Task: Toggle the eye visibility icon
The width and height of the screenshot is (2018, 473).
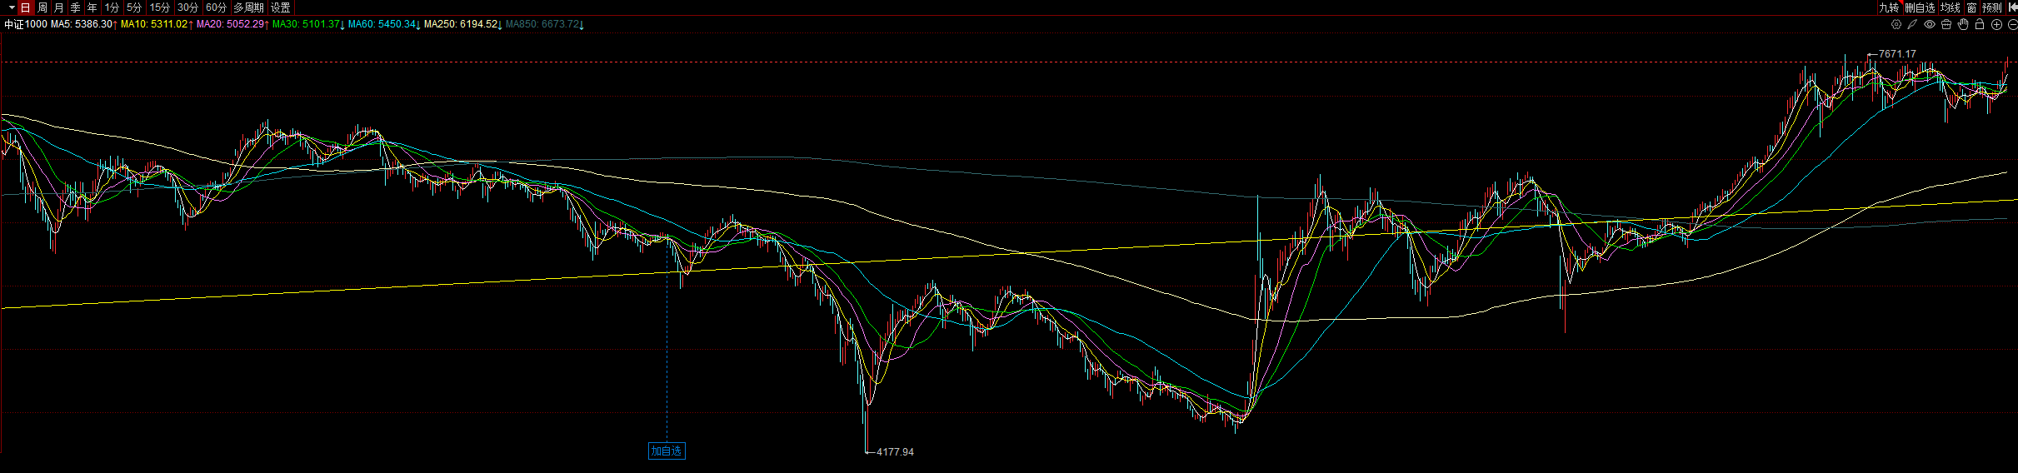Action: [x=1930, y=24]
